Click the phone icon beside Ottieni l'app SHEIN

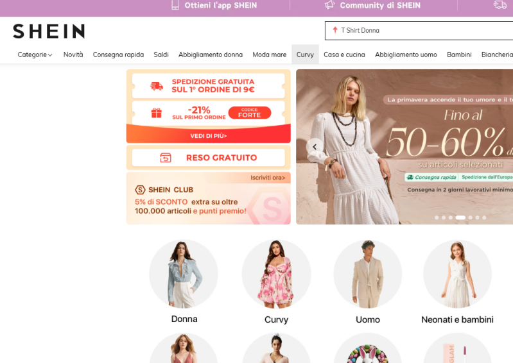pos(175,5)
